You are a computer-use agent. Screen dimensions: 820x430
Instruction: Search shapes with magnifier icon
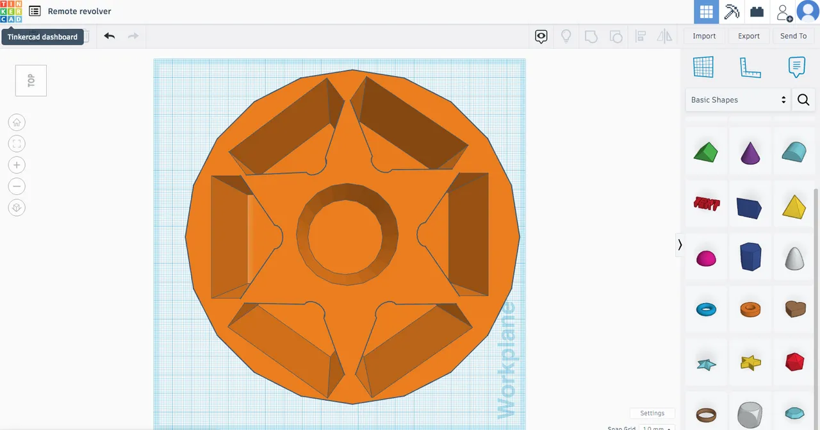click(x=803, y=100)
